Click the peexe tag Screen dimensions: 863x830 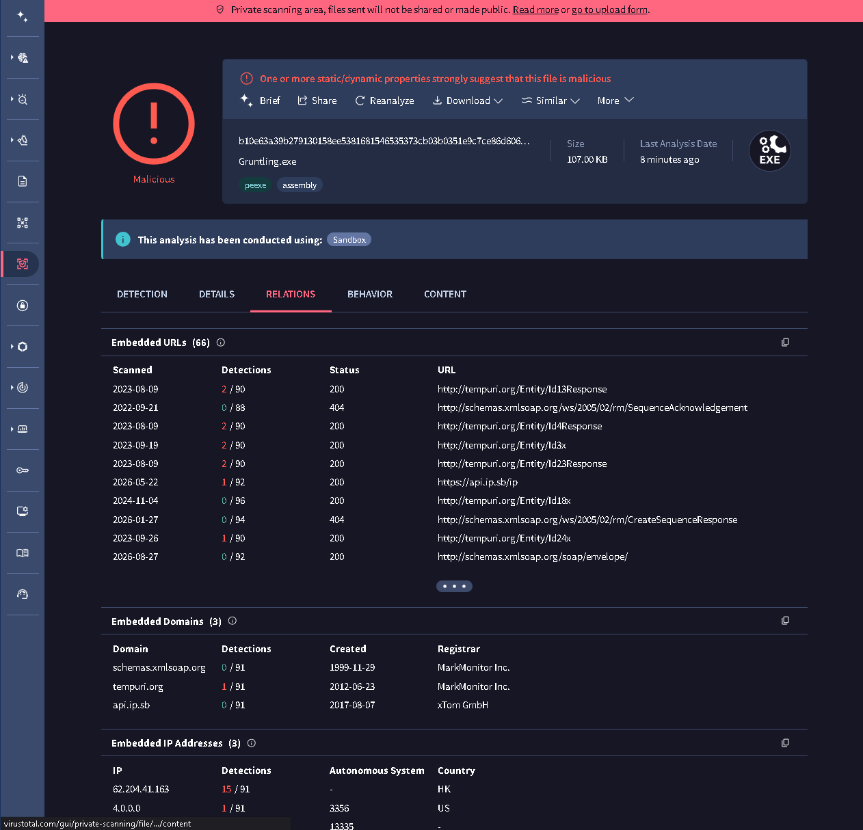point(255,185)
